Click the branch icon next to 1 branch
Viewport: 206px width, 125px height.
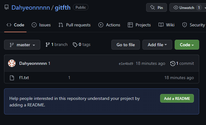point(47,45)
